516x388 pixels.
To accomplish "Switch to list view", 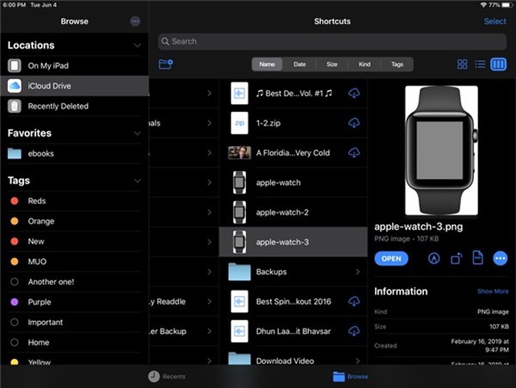I will pos(481,64).
